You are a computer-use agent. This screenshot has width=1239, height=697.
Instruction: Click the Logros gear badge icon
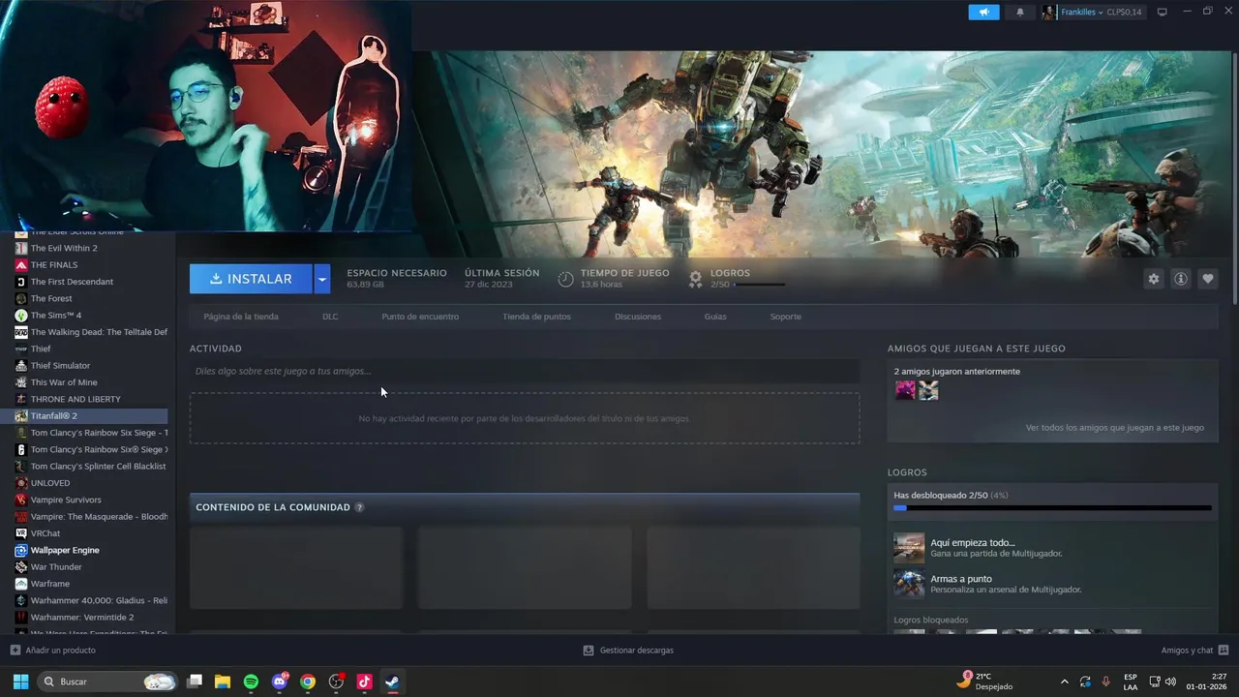click(695, 279)
